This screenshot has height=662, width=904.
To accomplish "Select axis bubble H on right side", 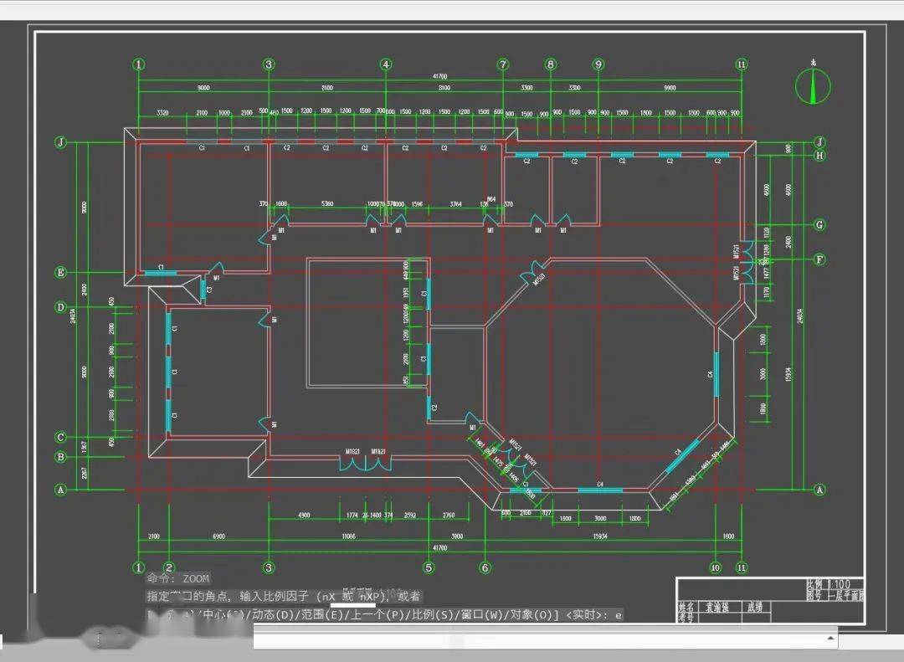I will click(819, 155).
